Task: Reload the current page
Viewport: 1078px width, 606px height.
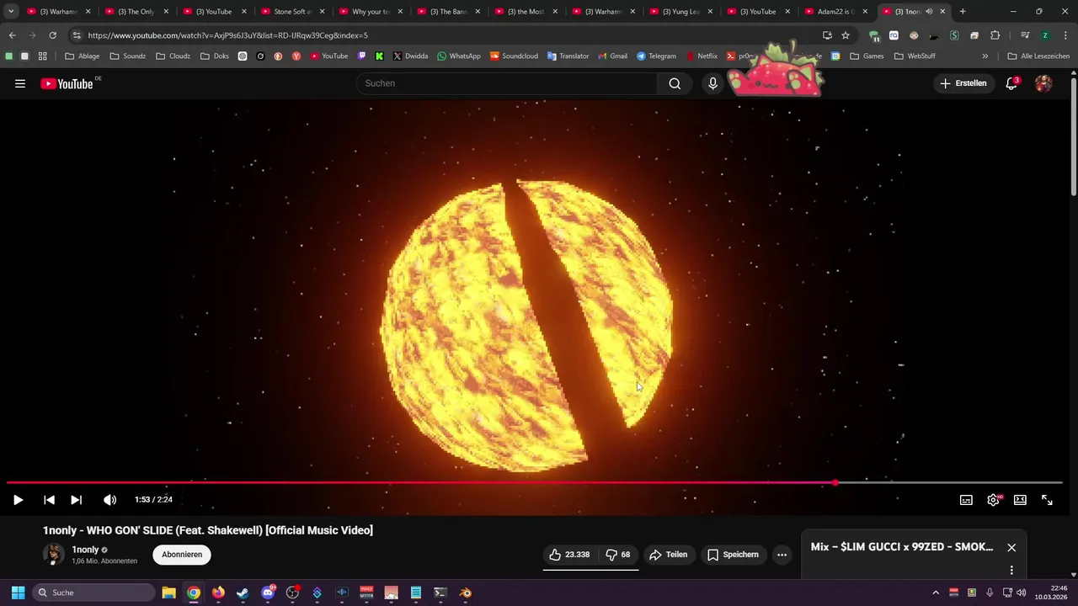Action: pos(52,35)
